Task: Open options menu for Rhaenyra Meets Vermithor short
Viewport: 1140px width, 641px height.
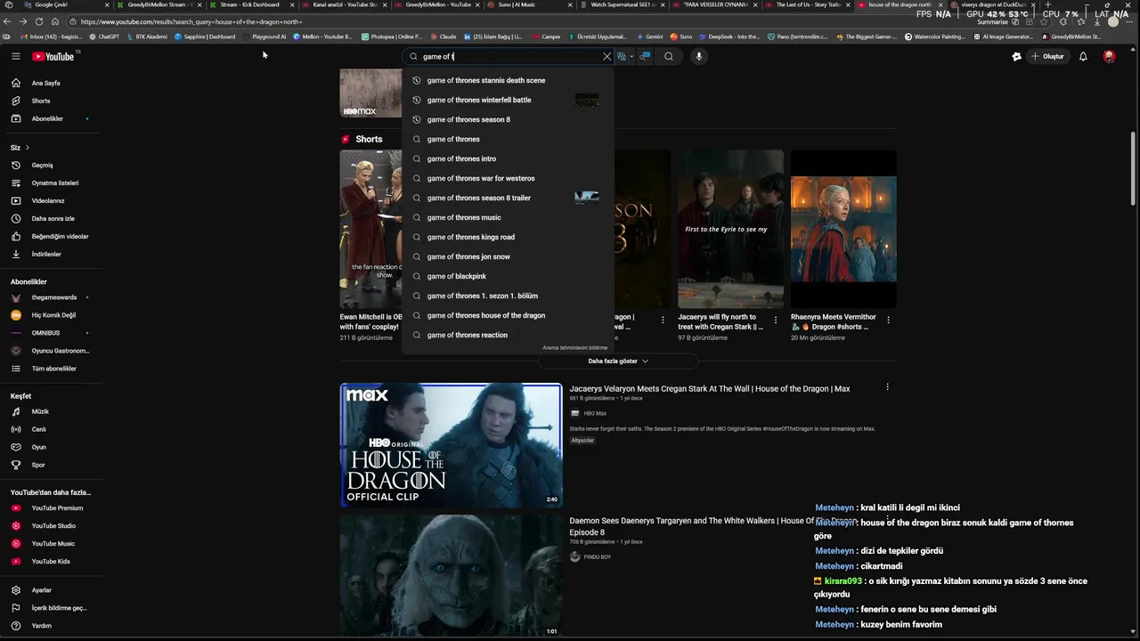Action: coord(888,320)
